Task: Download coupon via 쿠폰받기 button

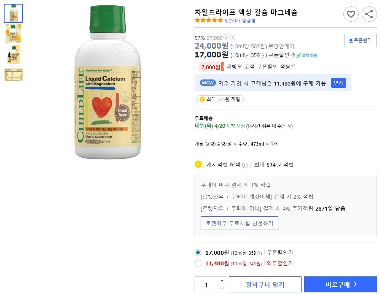Action: pos(360,40)
